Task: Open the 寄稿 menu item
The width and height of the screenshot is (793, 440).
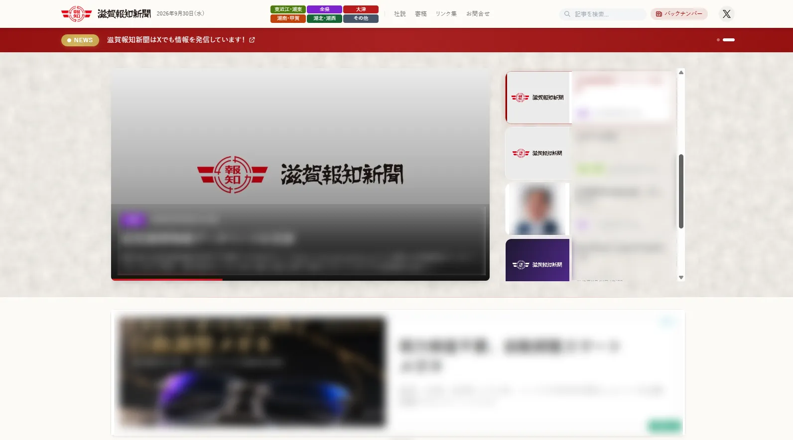Action: pyautogui.click(x=420, y=14)
